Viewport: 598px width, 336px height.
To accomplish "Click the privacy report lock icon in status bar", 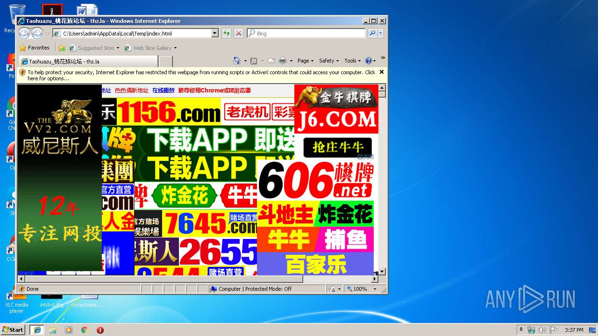I will pos(332,289).
